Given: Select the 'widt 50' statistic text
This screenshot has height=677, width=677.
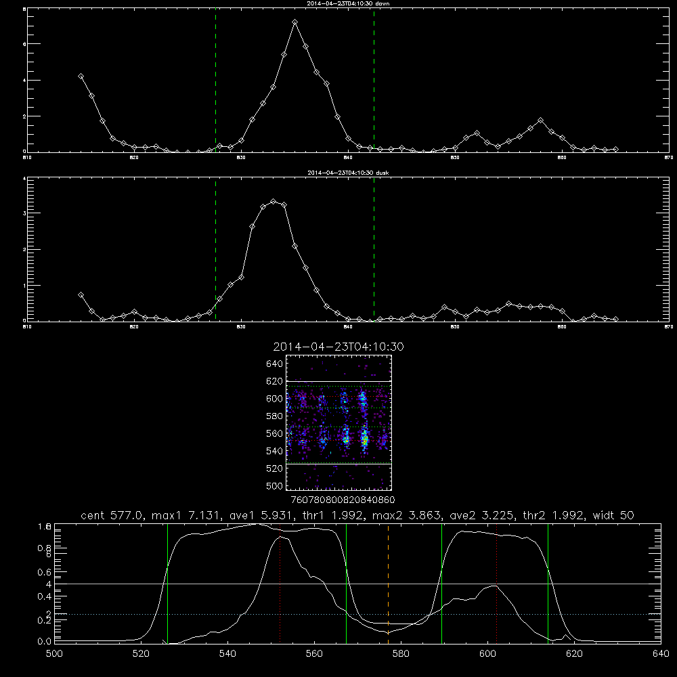Looking at the screenshot, I should point(613,515).
